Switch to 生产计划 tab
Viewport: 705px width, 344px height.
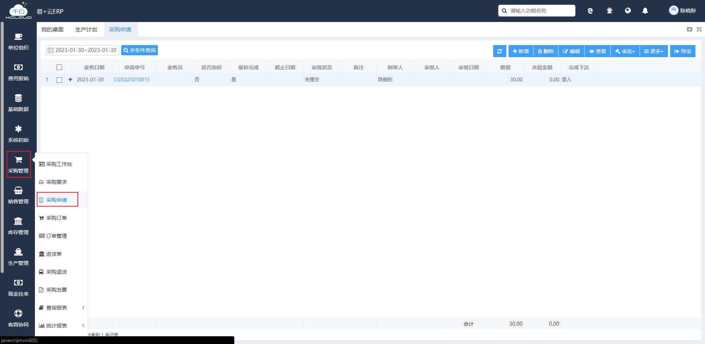coord(86,30)
